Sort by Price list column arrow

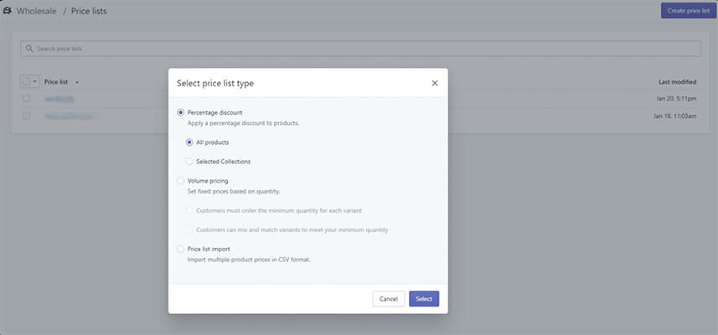point(76,82)
